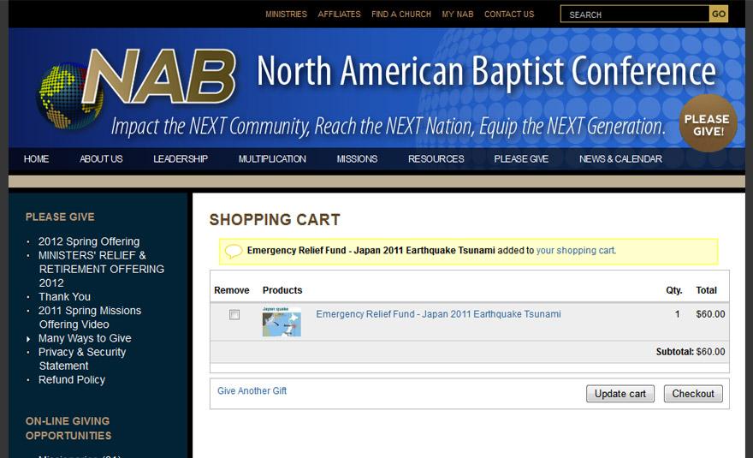The width and height of the screenshot is (753, 458).
Task: Click the Give Another Gift link
Action: point(252,391)
